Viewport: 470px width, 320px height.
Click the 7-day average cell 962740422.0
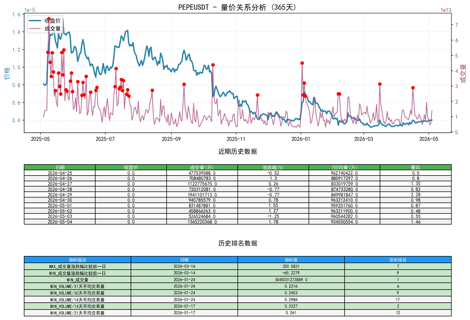coord(344,173)
